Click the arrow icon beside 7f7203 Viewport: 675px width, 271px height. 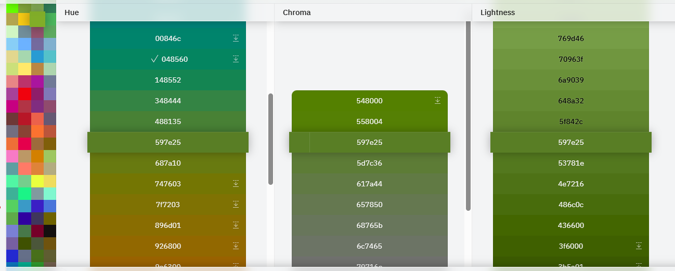pos(236,204)
